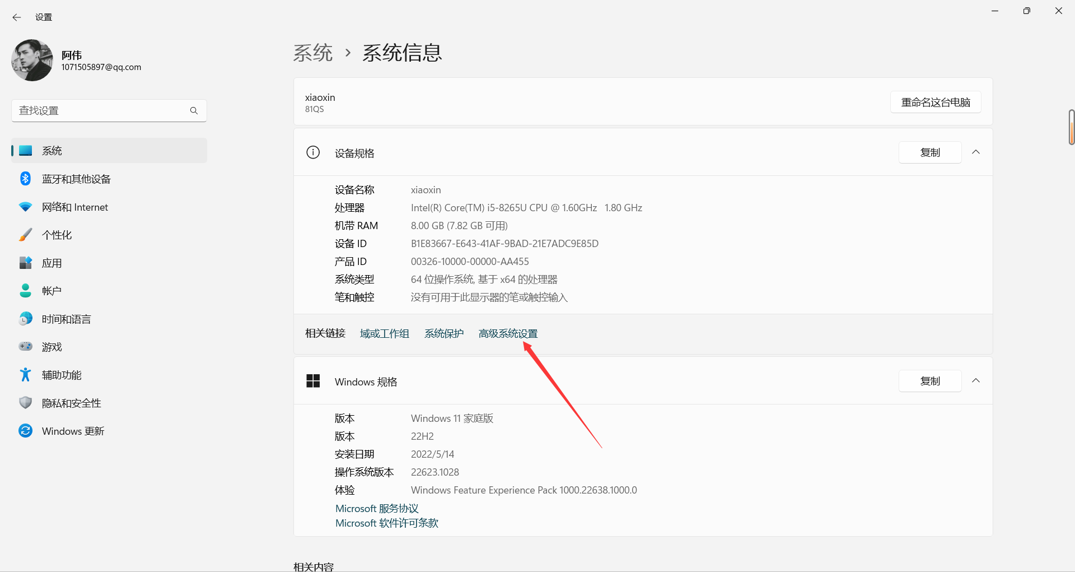Click the monitor icon beside 系统

26,151
